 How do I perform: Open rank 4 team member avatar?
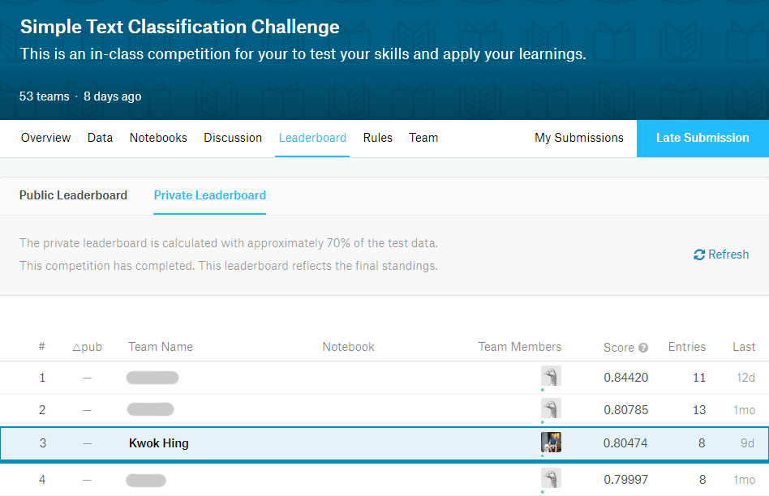[x=551, y=478]
